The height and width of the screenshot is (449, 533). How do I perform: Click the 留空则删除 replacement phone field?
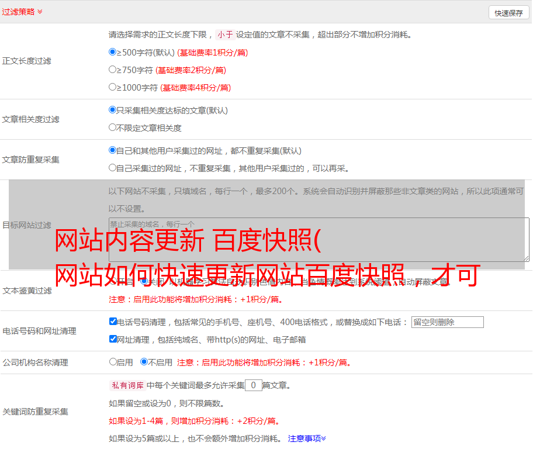[x=447, y=322]
